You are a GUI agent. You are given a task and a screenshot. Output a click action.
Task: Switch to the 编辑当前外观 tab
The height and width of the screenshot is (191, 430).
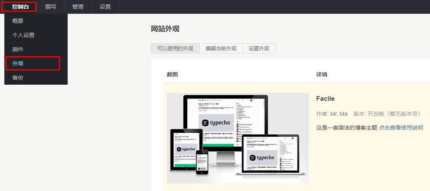(x=221, y=48)
